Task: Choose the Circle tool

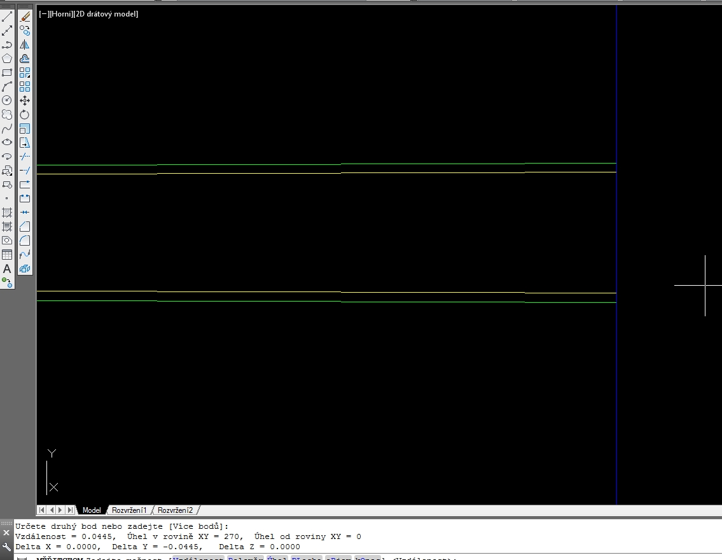Action: pos(7,101)
